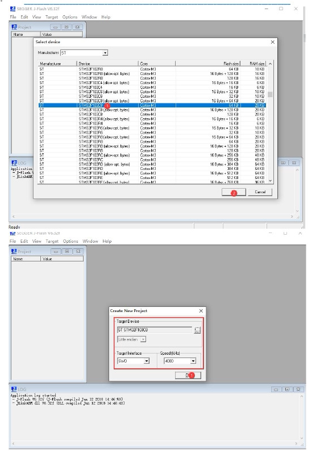Viewport: 320px width, 453px height.
Task: Click OK in the Create New Project dialog
Action: pos(188,375)
